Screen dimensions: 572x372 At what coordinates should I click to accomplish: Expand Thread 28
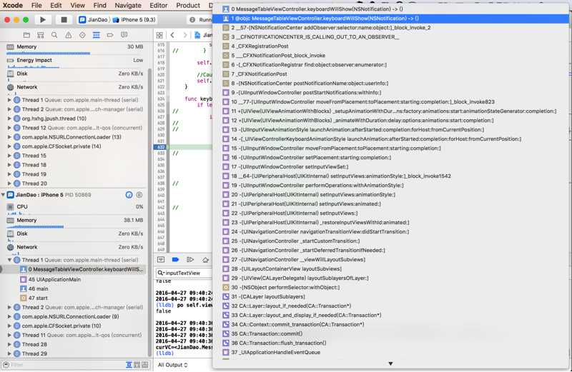pyautogui.click(x=9, y=344)
